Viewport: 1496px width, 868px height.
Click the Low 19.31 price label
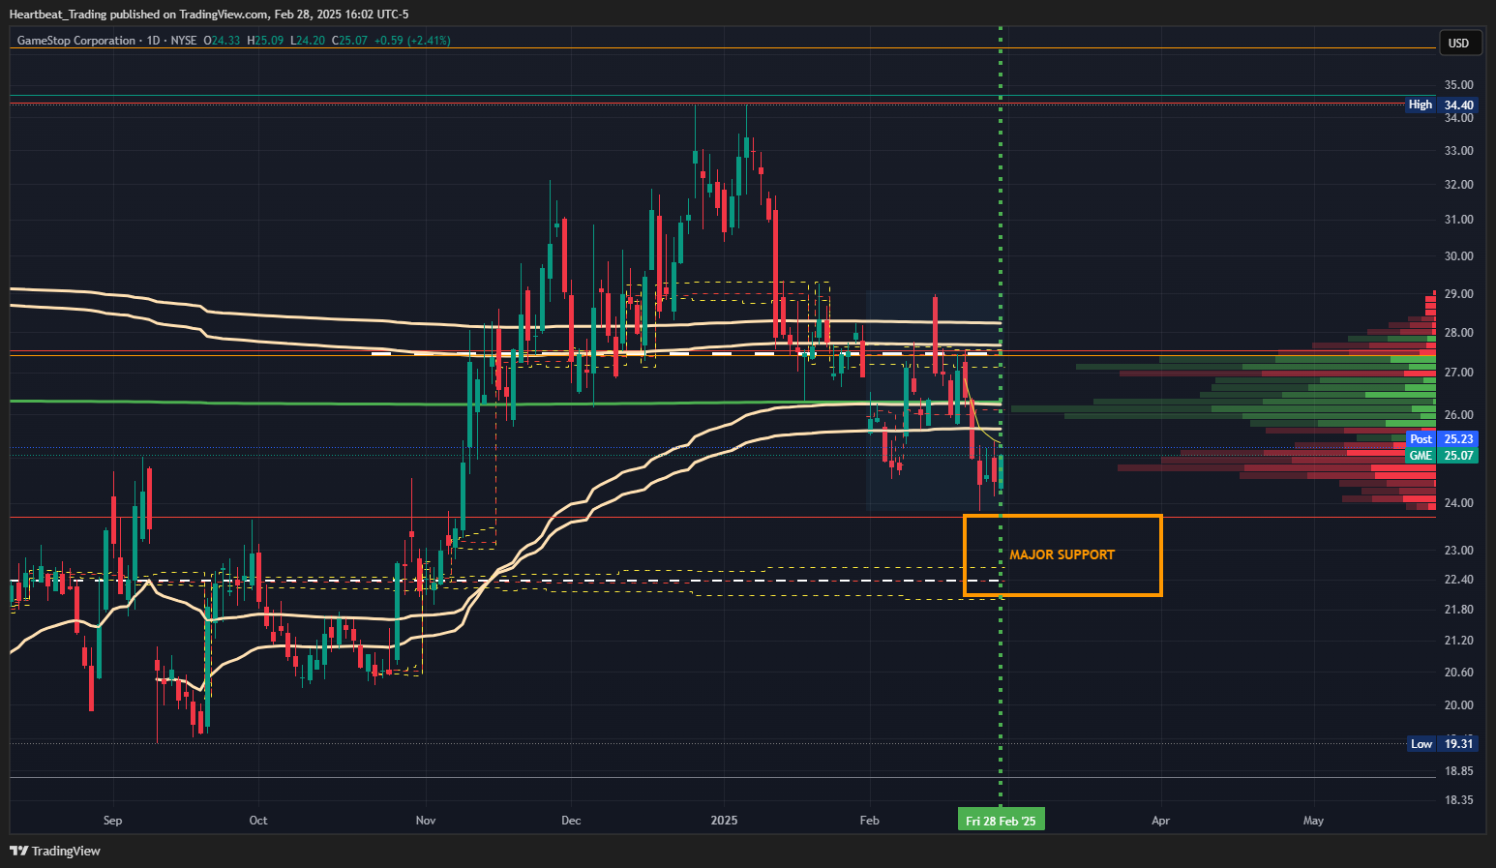pos(1441,743)
